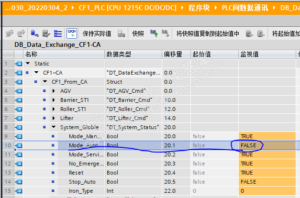Click the Int data type cell
Viewport: 300px width, 198px height.
(x=133, y=191)
